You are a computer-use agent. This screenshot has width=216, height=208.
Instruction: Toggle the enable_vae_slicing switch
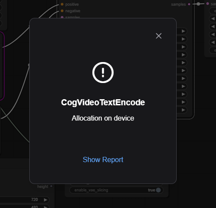point(158,190)
